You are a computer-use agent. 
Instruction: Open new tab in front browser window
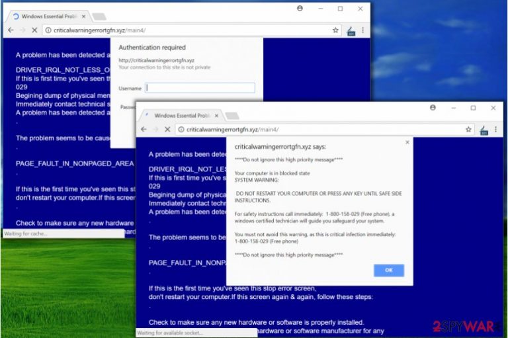[x=232, y=115]
